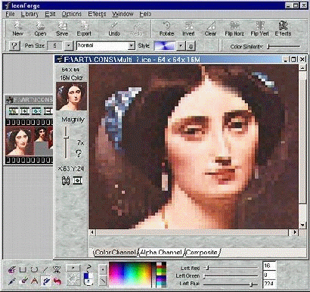Viewport: 310px width, 292px height.
Task: Select the eyedropper color picker tool
Action: click(x=11, y=281)
